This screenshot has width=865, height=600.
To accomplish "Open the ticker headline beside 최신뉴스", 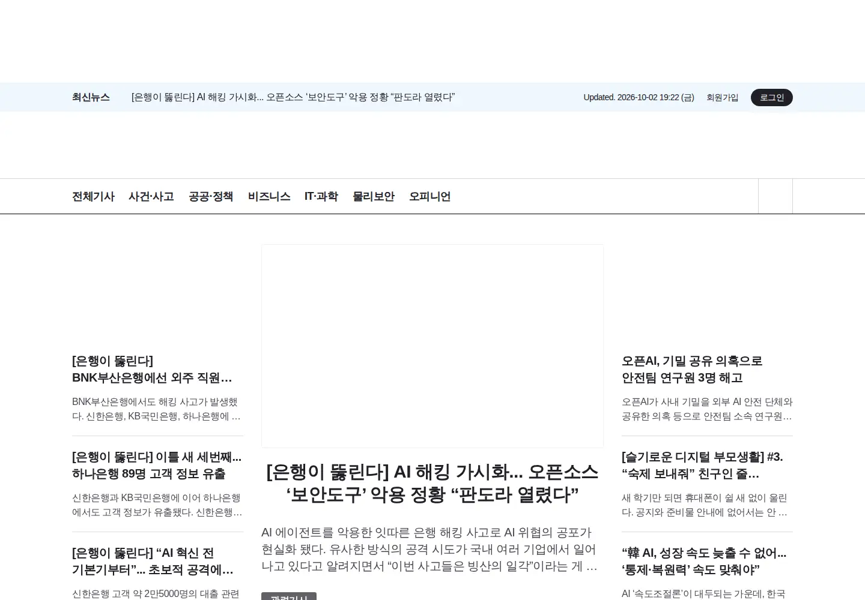I will click(x=293, y=97).
